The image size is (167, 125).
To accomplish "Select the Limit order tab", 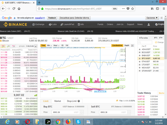I will 46,101.
